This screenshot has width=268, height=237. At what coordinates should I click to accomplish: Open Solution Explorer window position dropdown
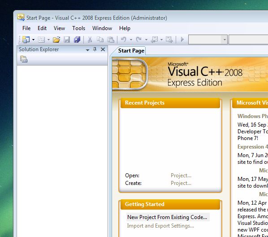click(x=87, y=50)
